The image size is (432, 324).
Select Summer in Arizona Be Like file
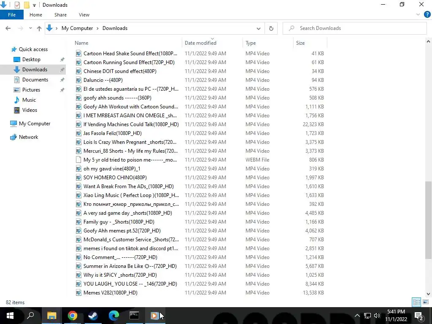click(x=130, y=266)
